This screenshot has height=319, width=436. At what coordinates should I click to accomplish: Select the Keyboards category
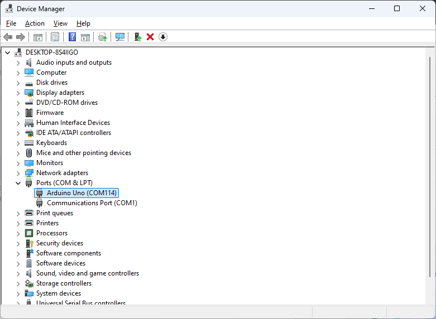(51, 143)
